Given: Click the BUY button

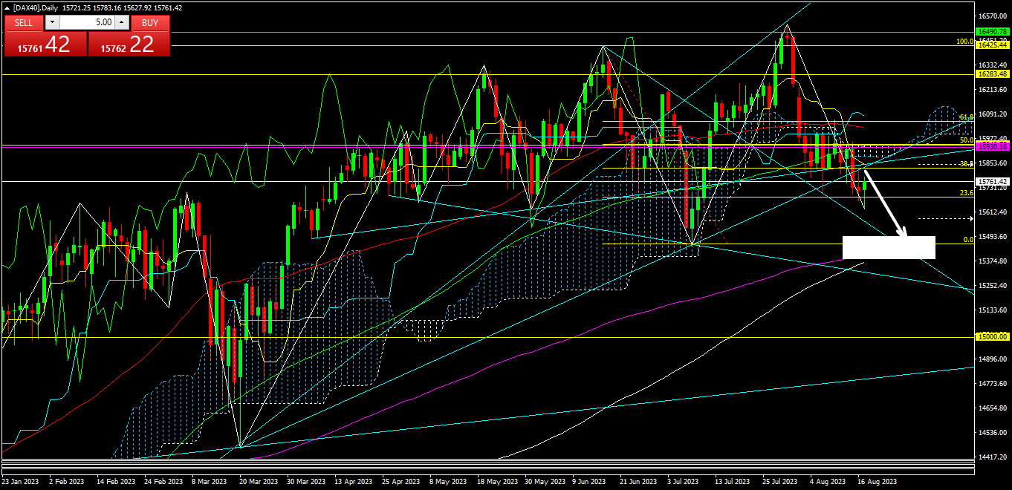Looking at the screenshot, I should [150, 23].
